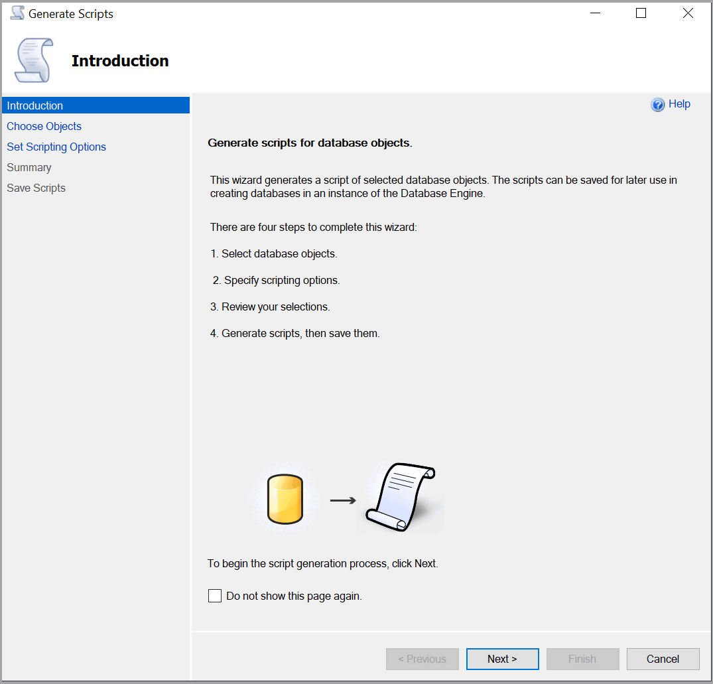Maximize the Generate Scripts window
The width and height of the screenshot is (713, 684).
pyautogui.click(x=641, y=13)
